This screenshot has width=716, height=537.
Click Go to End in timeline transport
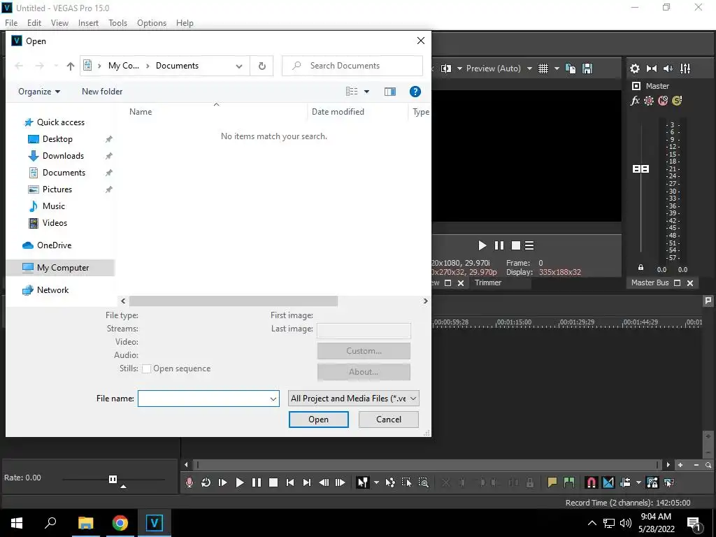point(307,482)
